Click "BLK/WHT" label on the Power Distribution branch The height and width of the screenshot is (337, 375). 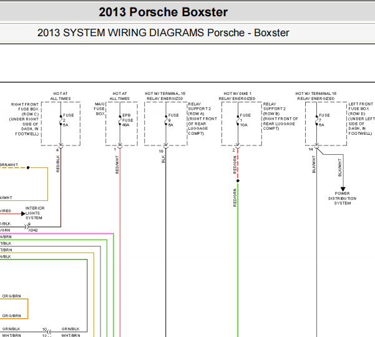[x=339, y=168]
